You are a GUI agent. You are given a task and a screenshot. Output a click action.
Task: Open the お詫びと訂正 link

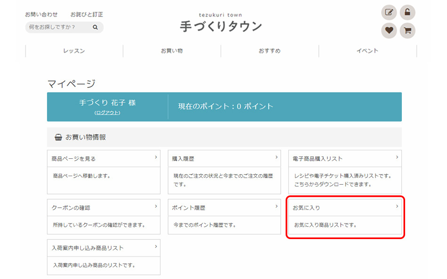click(87, 15)
